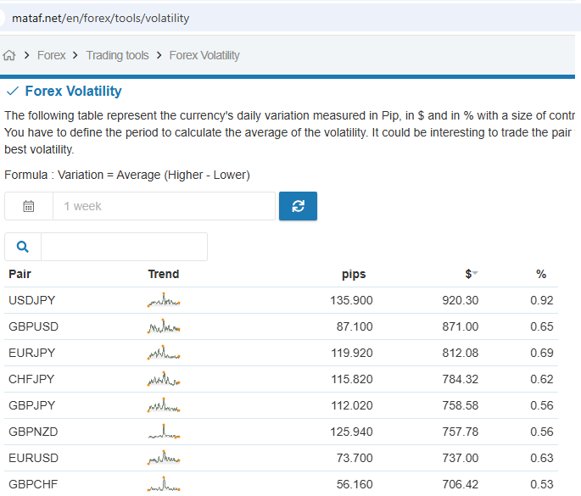Click the 0.69 percent value
581x496 pixels.
coord(542,353)
